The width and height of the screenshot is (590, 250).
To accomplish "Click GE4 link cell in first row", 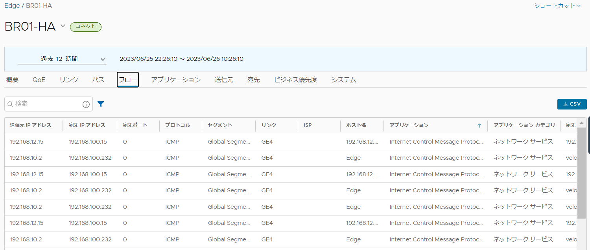I will (x=267, y=142).
